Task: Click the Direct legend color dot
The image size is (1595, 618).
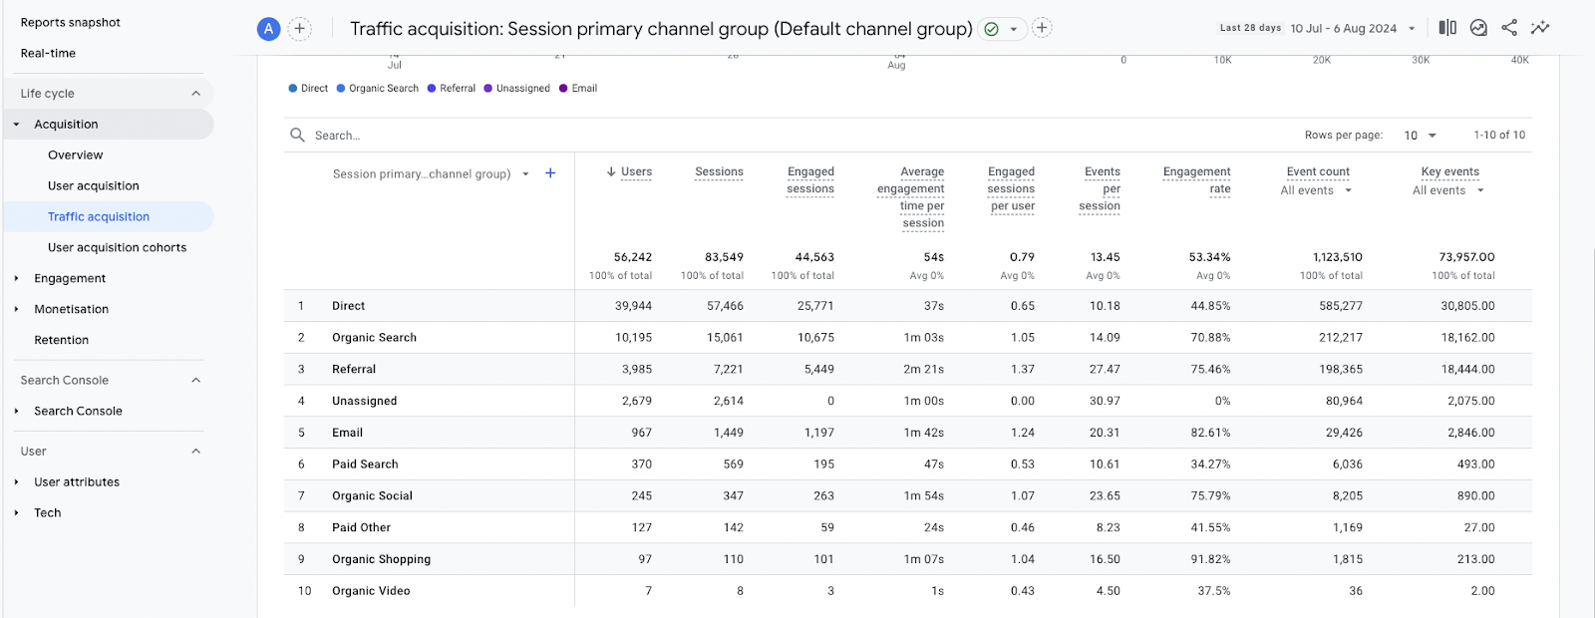Action: [293, 89]
